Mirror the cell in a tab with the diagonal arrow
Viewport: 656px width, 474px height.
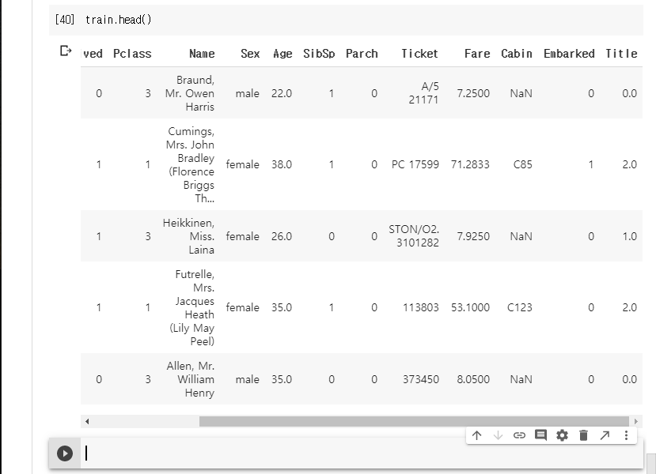pyautogui.click(x=605, y=435)
